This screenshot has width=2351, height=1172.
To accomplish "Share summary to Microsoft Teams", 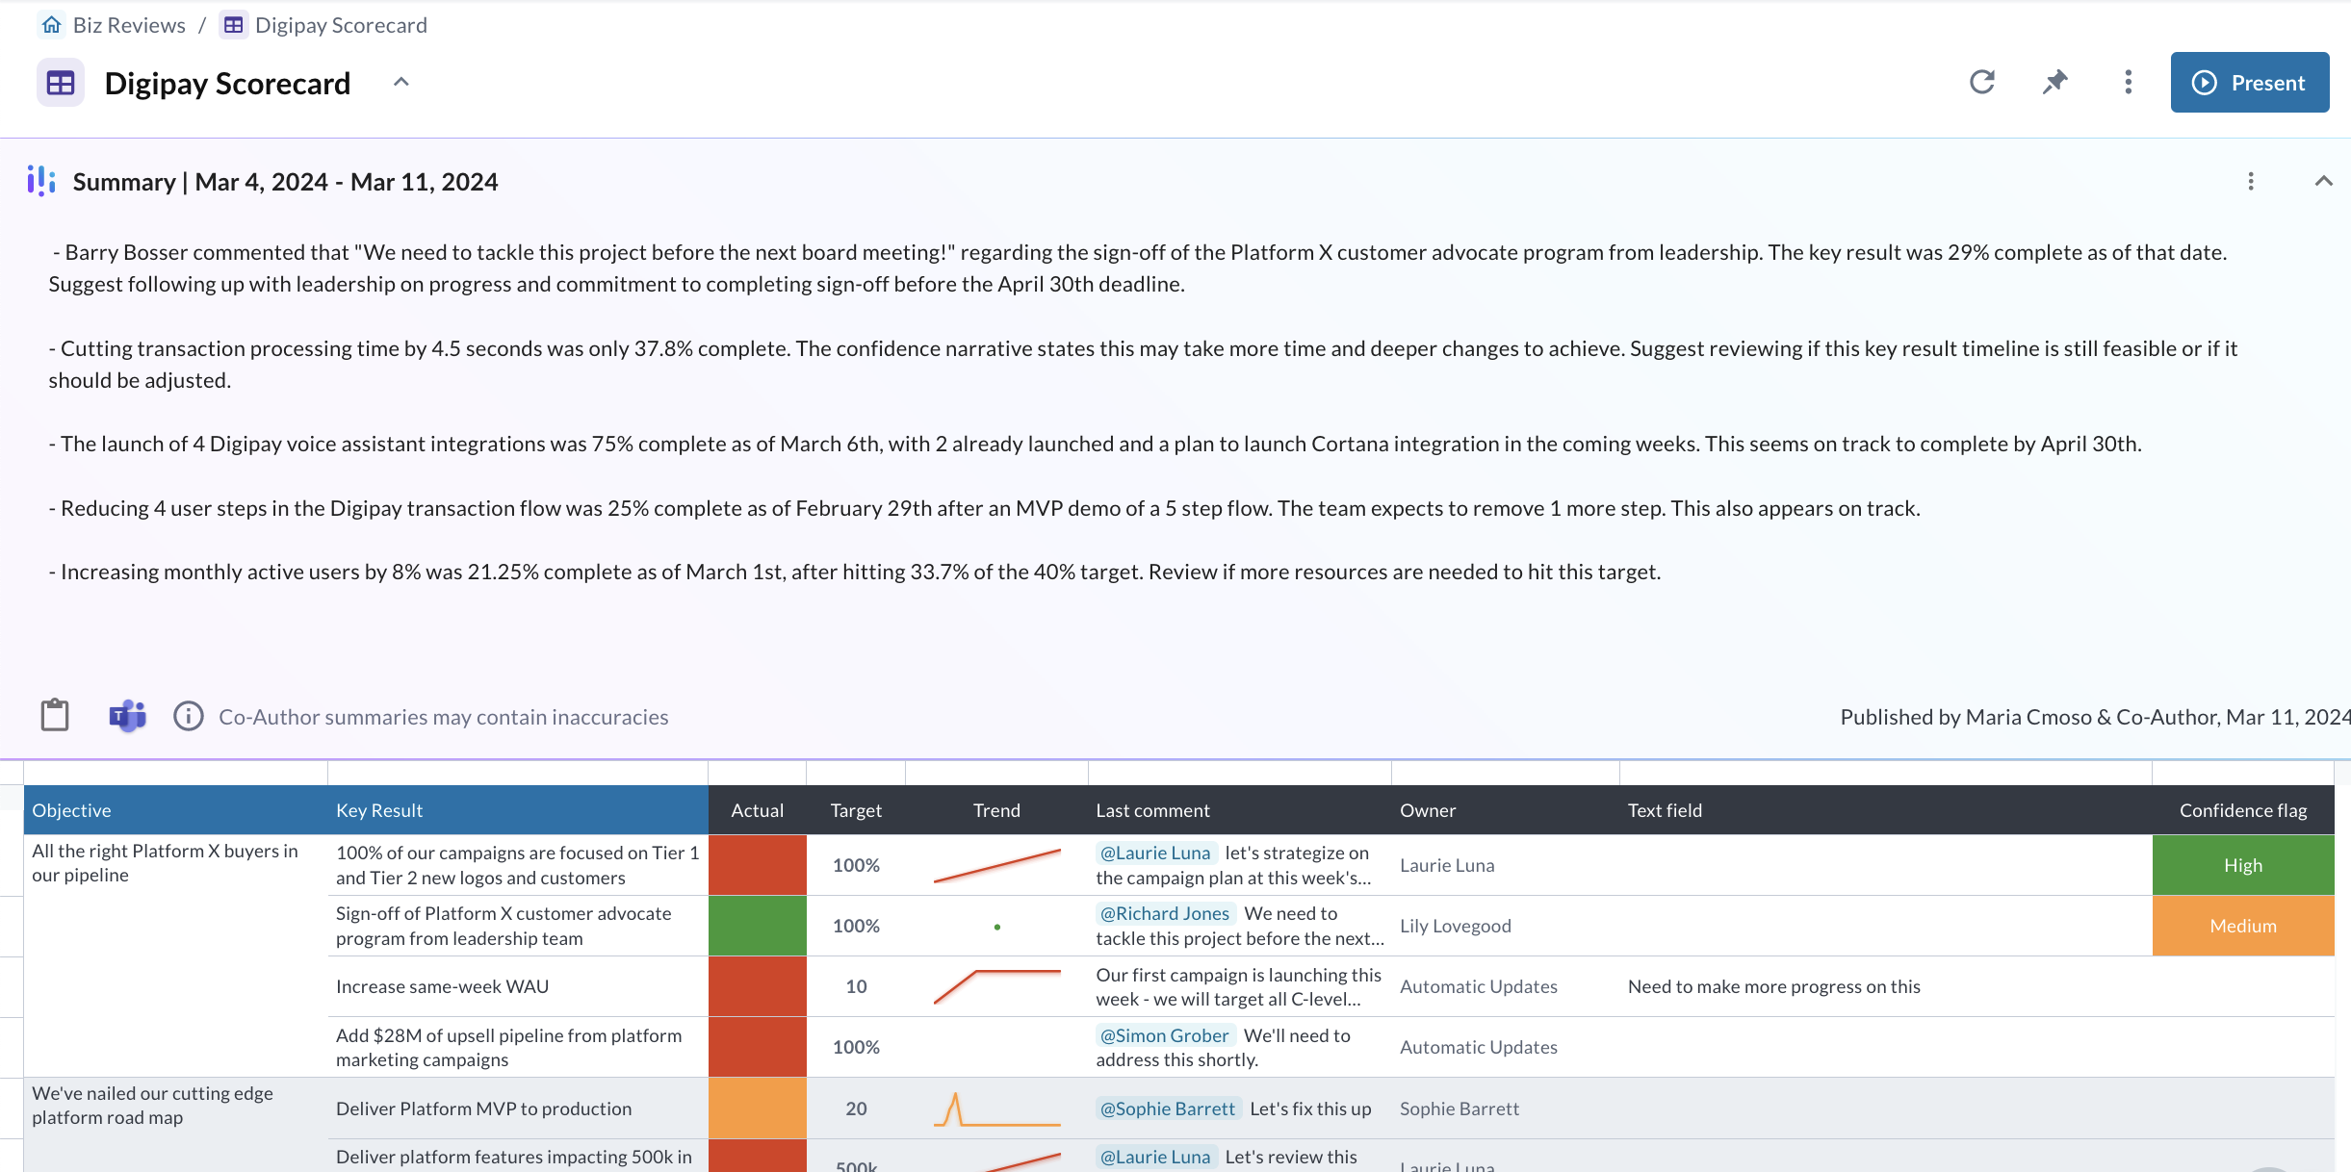I will (x=127, y=716).
